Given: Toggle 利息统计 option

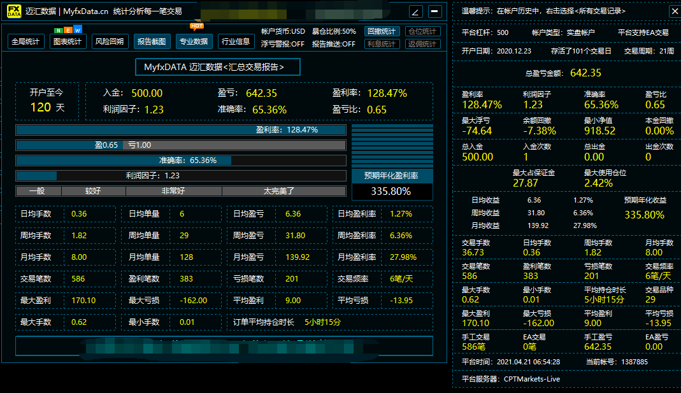Looking at the screenshot, I should click(x=382, y=44).
